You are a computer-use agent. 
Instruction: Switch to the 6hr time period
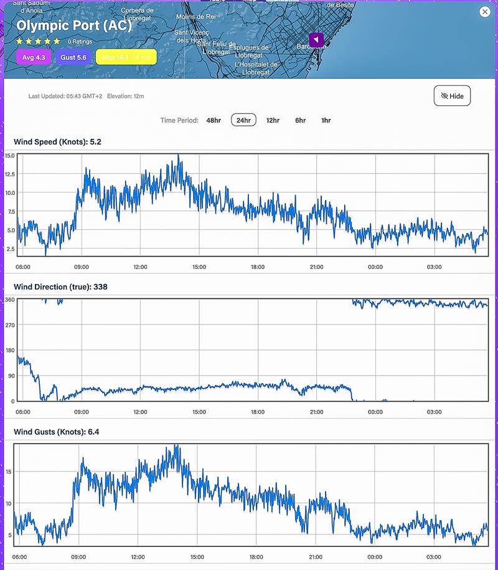tap(301, 120)
